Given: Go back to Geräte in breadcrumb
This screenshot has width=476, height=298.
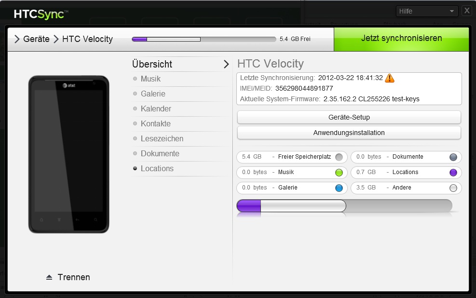Looking at the screenshot, I should click(36, 39).
